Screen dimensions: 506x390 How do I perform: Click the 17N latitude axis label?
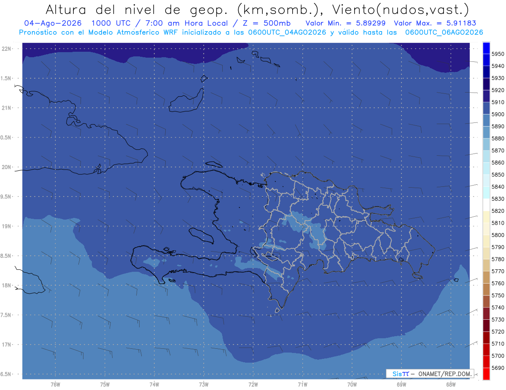tap(7, 345)
